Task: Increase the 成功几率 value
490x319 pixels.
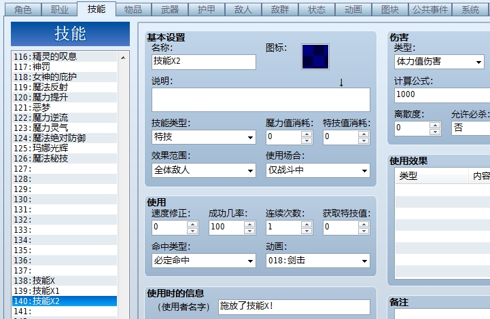Action: 249,224
